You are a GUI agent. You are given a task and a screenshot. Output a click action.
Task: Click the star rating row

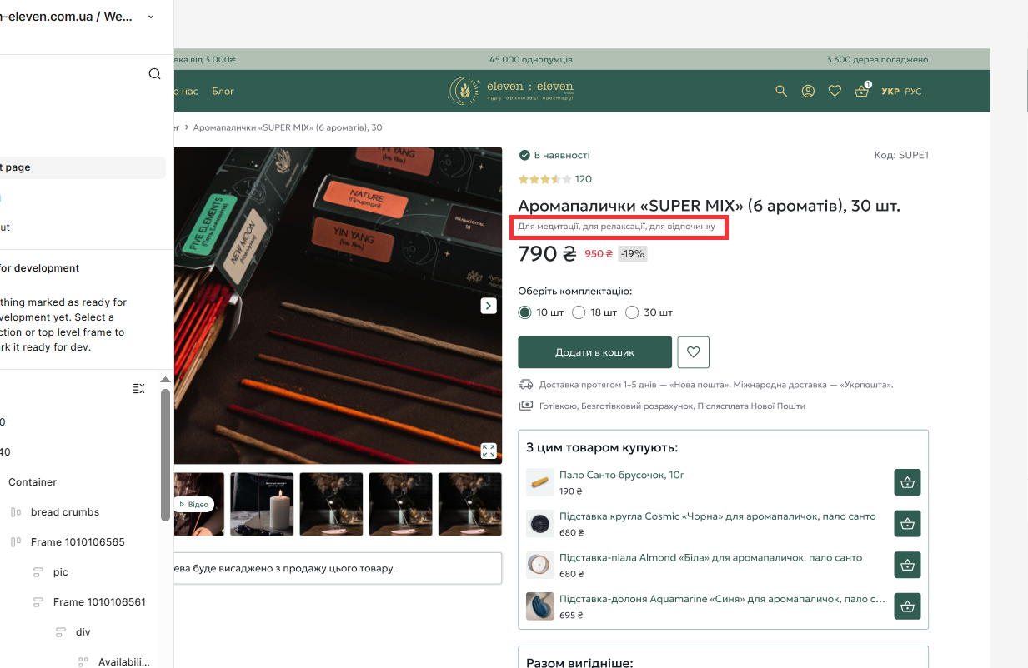[545, 179]
